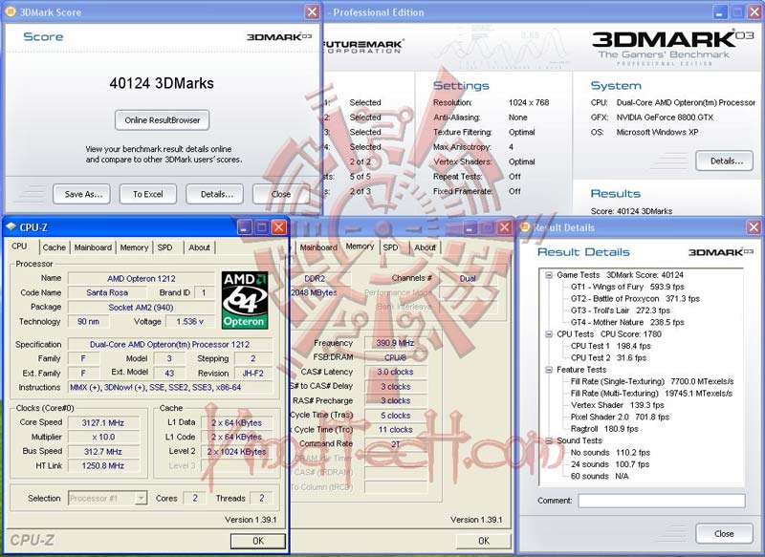Click Close in 3DMark Score window
The height and width of the screenshot is (557, 765).
[x=281, y=194]
